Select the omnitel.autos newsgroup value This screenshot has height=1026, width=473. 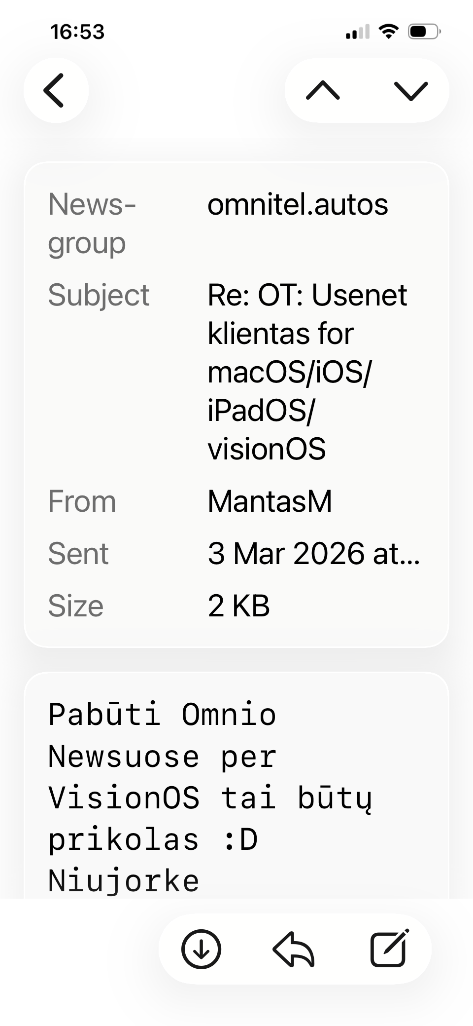298,204
